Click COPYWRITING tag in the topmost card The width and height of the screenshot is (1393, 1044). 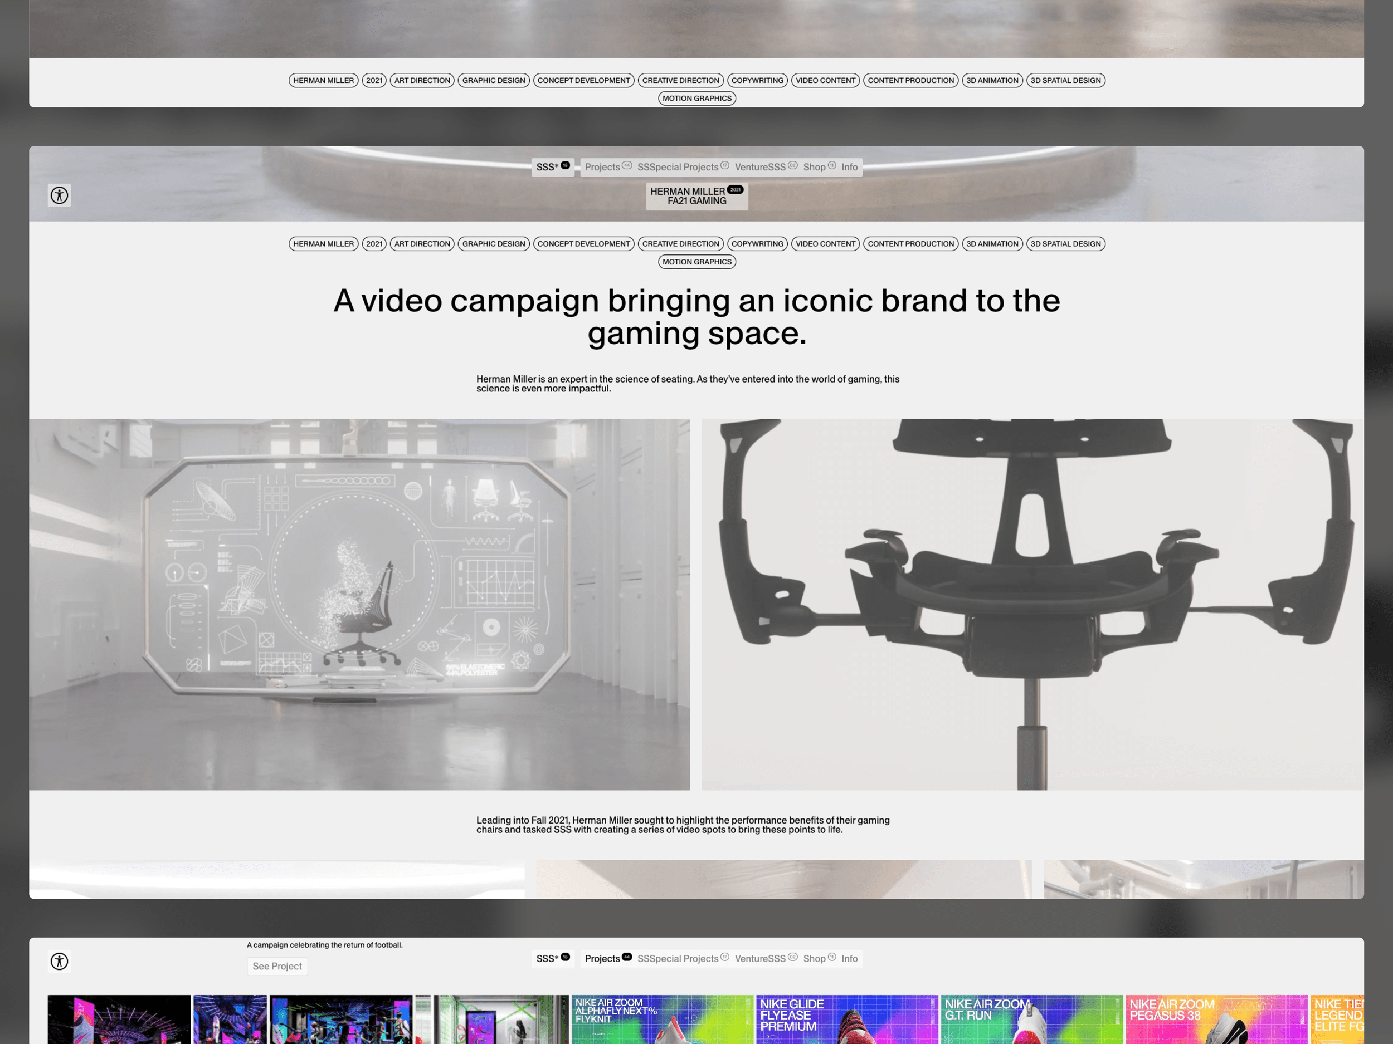coord(757,80)
